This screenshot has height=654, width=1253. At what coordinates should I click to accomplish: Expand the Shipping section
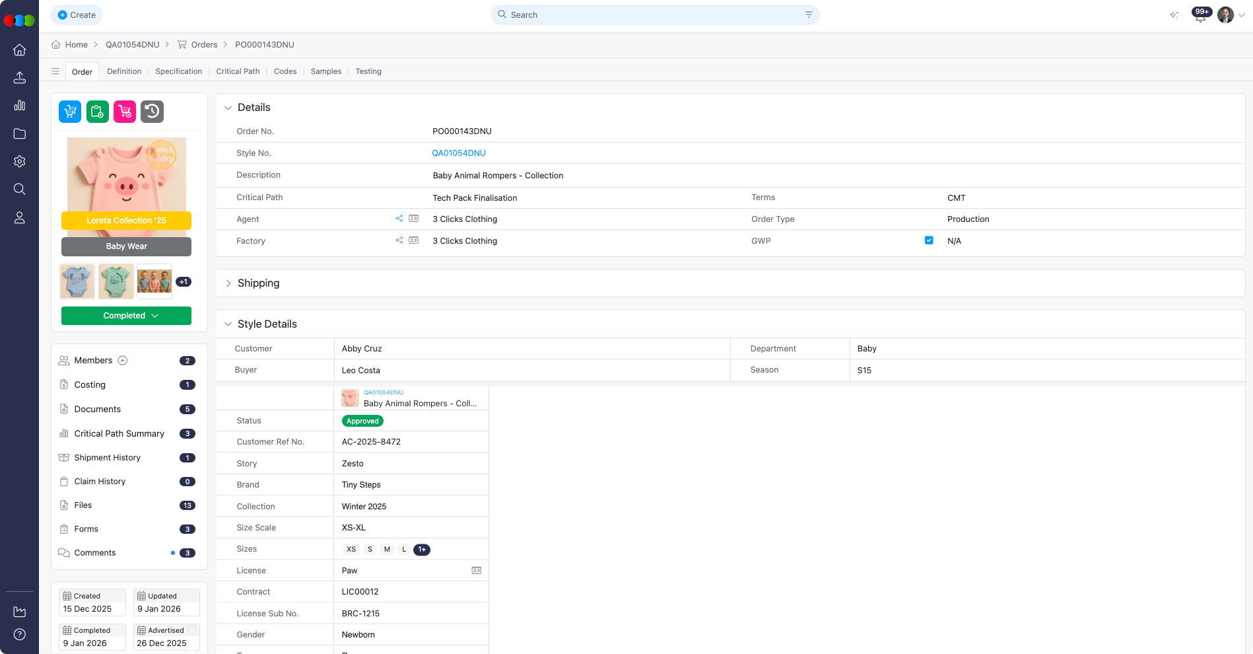pos(228,283)
